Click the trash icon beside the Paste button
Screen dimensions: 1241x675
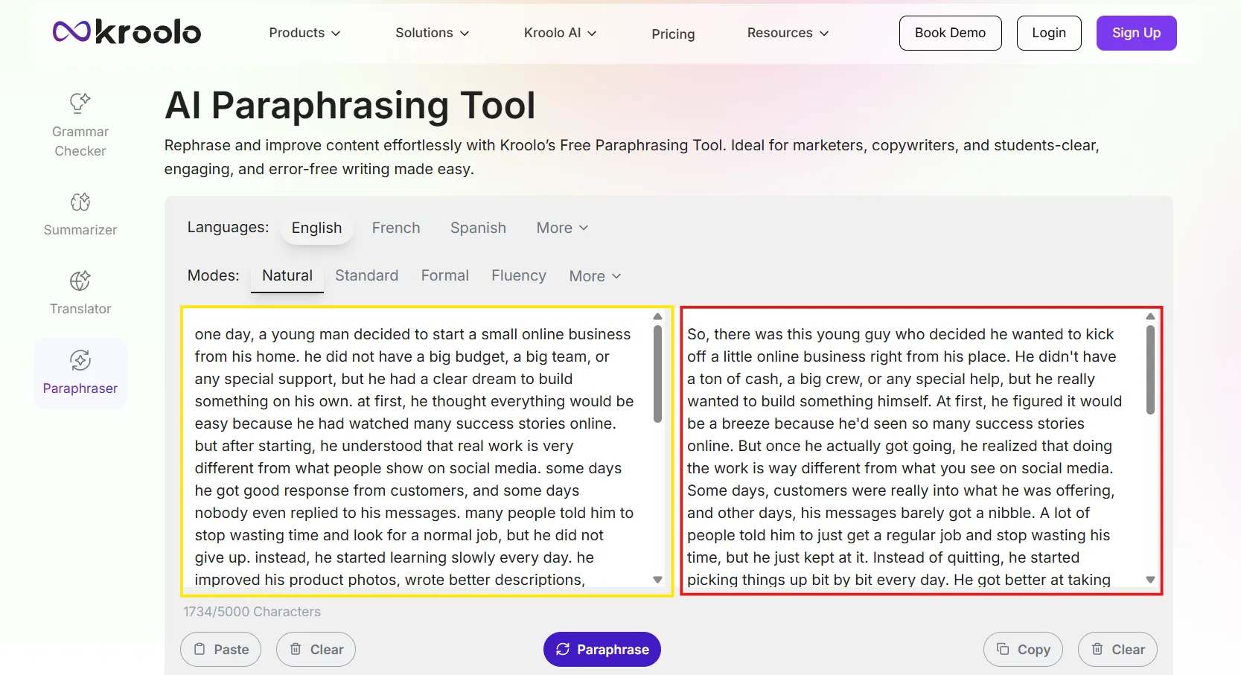[x=296, y=649]
